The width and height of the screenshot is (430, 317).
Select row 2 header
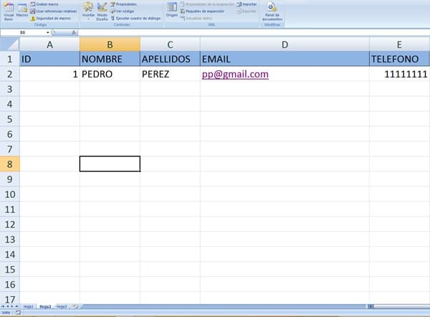tap(9, 74)
